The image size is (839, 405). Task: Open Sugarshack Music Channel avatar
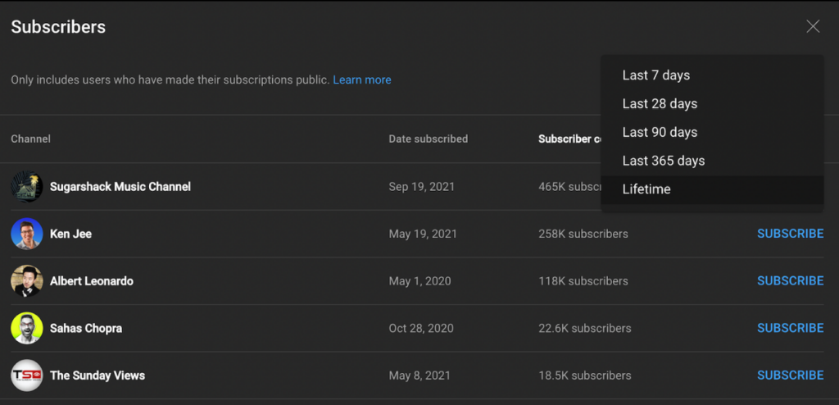(x=27, y=187)
